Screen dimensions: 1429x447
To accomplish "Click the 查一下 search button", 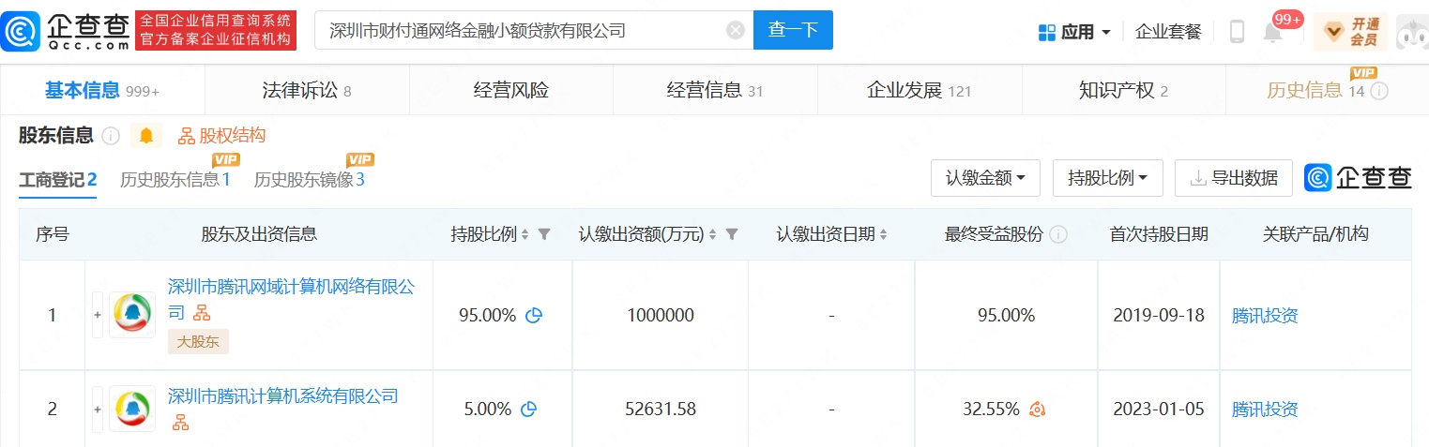I will (793, 30).
